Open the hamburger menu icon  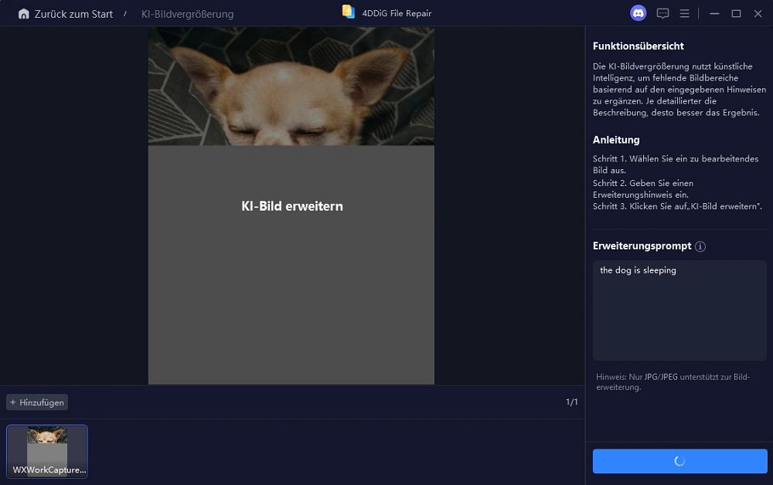click(x=684, y=14)
